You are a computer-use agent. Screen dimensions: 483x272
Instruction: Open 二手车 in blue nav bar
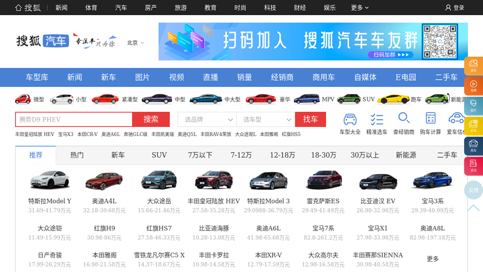446,77
